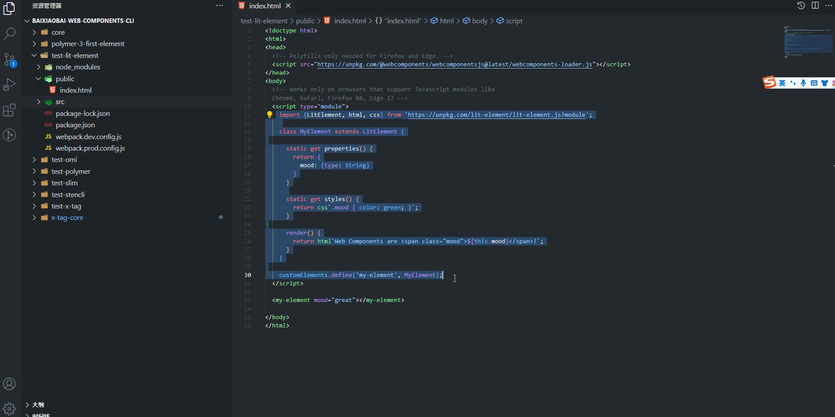835x417 pixels.
Task: Open the Search view in the activity bar
Action: tap(9, 33)
